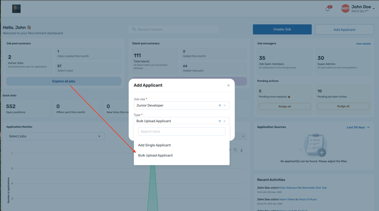This screenshot has width=379, height=211.
Task: Click the Application Monitor heading
Action: tap(19, 127)
